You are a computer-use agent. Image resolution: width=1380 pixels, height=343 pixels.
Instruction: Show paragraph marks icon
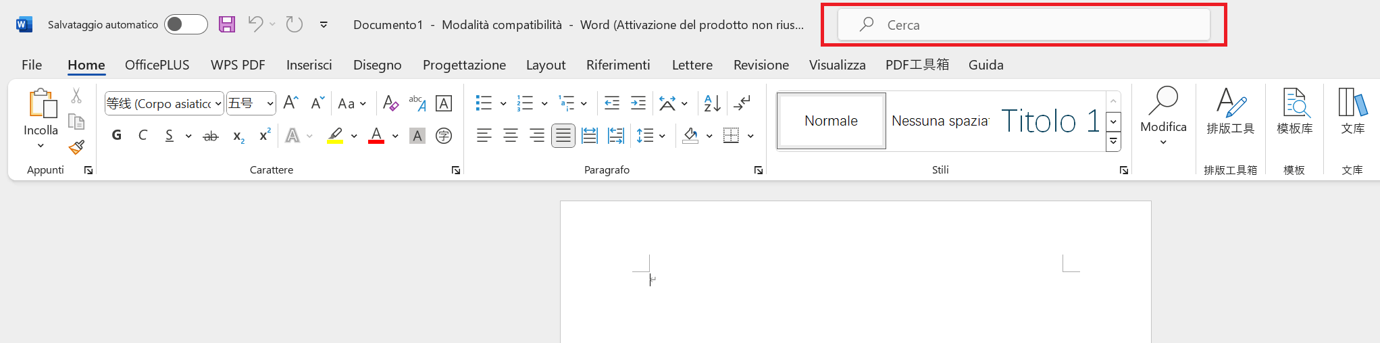pyautogui.click(x=742, y=103)
